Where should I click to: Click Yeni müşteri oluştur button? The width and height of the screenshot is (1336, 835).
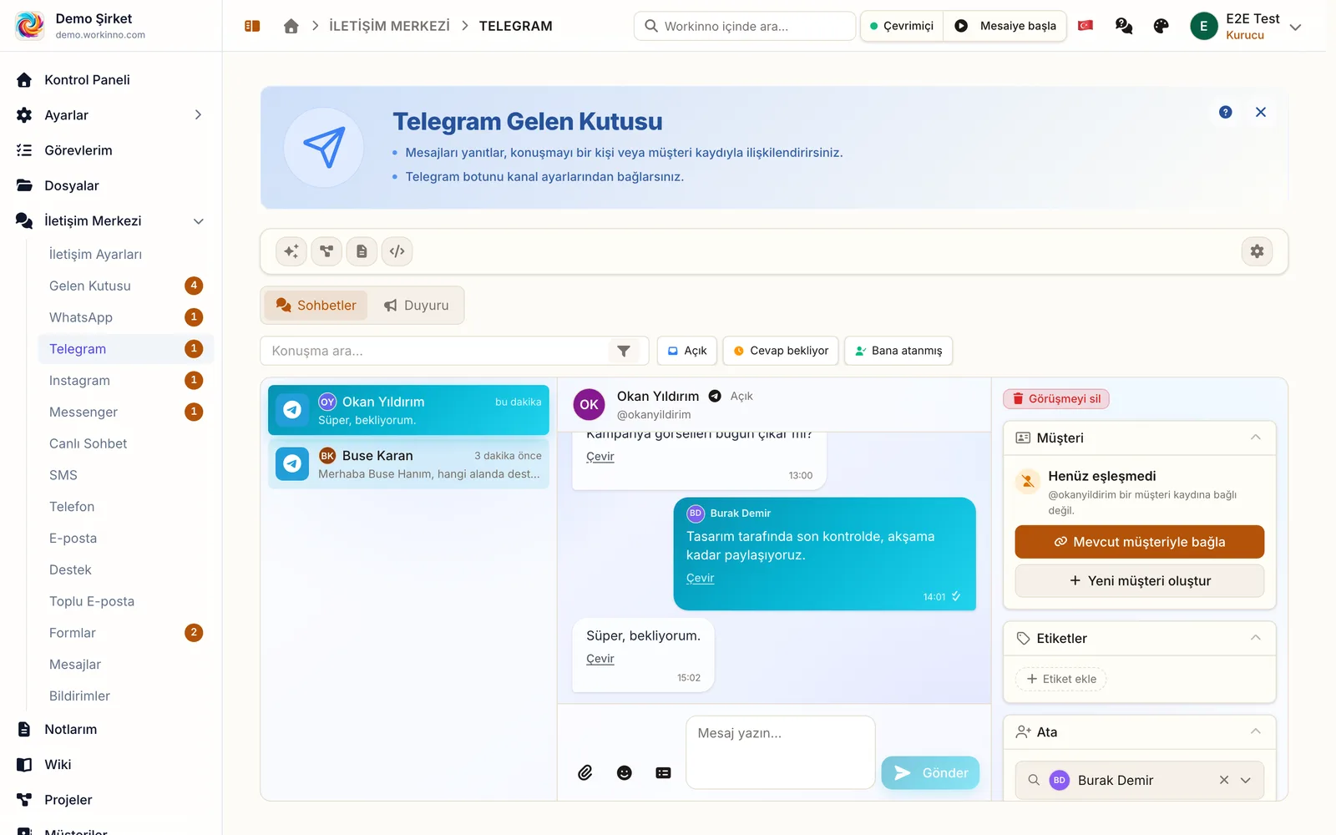1140,581
